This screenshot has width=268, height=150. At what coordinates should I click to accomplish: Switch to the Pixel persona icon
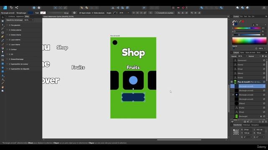[x=11, y=7]
